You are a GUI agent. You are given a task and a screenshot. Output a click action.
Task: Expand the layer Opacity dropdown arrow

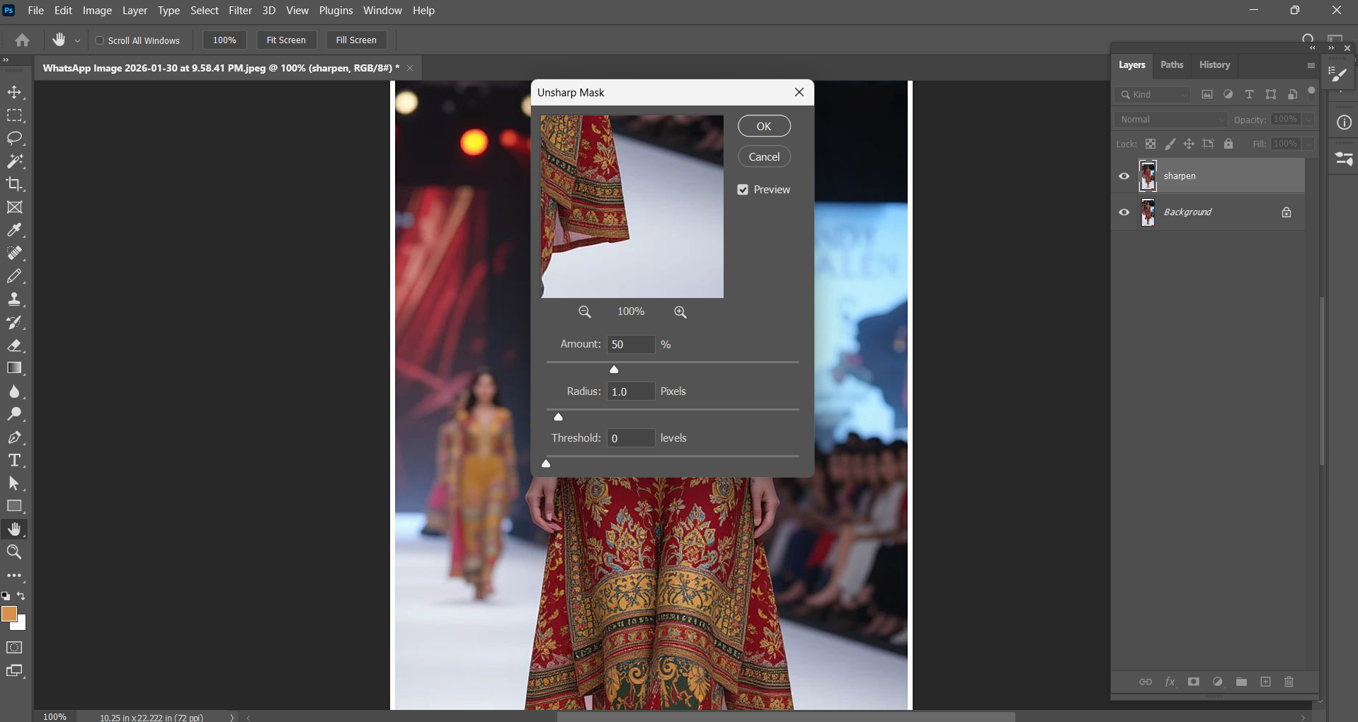[1308, 120]
